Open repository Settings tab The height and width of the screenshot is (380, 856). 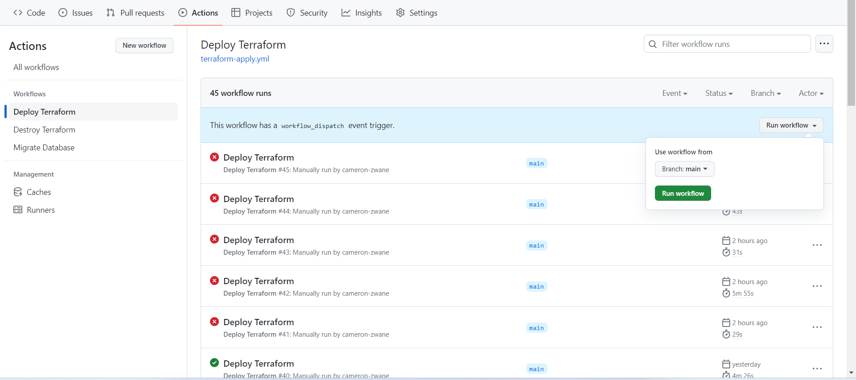pos(417,13)
